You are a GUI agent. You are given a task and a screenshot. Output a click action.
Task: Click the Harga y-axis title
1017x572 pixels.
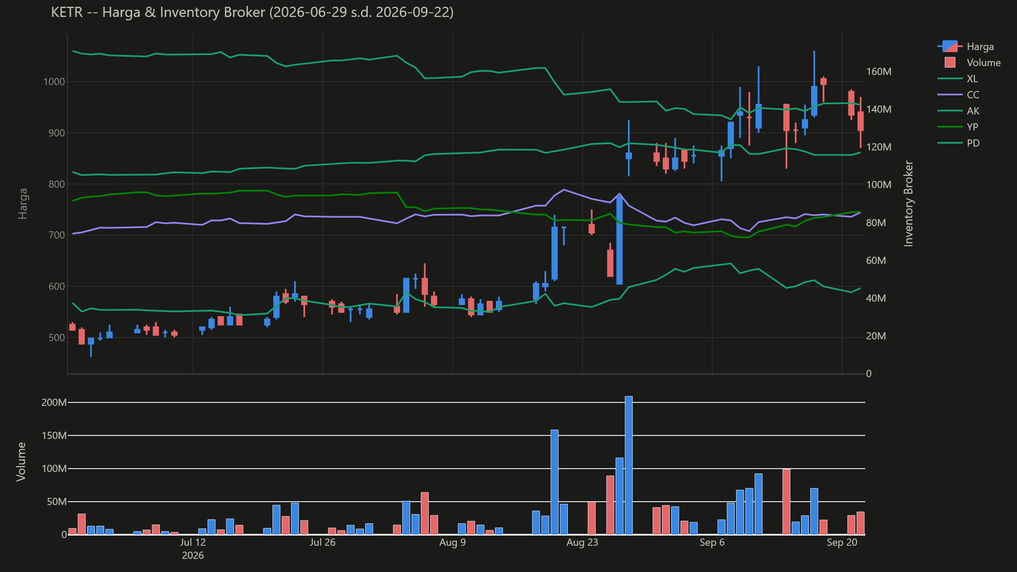click(23, 203)
